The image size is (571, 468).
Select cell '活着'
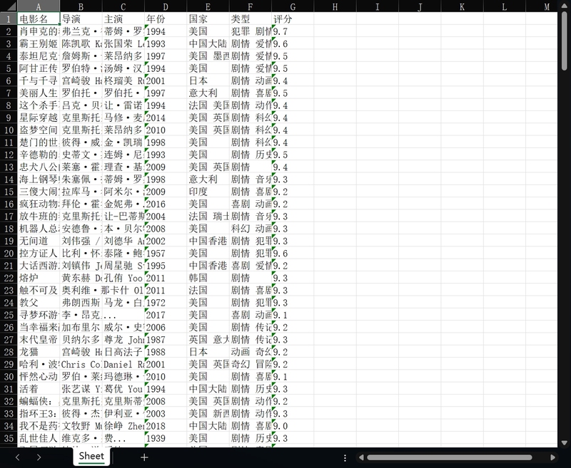tap(39, 388)
